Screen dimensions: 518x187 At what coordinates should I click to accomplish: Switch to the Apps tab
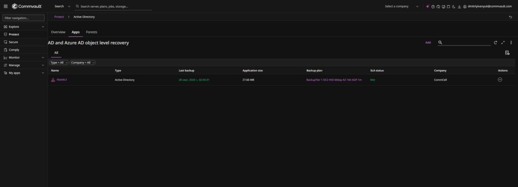click(76, 32)
